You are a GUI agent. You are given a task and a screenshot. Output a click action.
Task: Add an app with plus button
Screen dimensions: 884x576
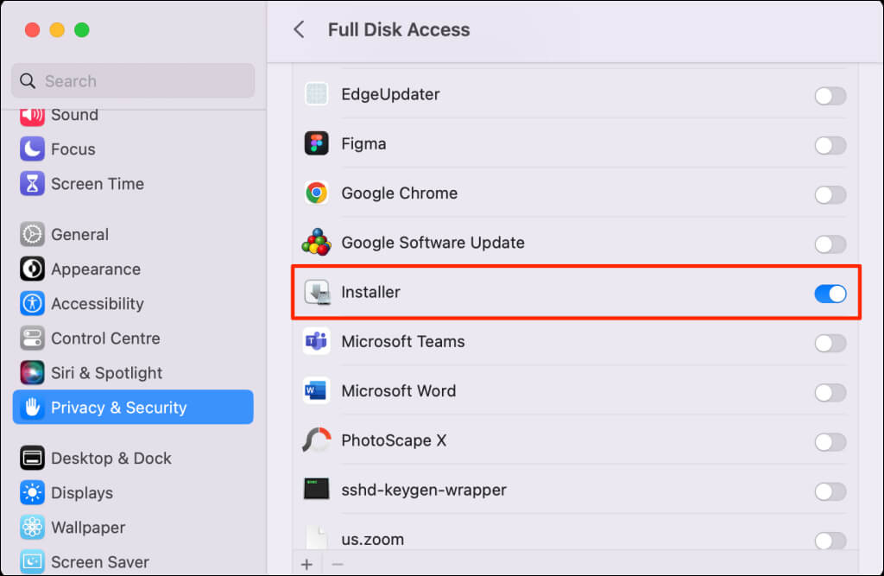tap(306, 564)
